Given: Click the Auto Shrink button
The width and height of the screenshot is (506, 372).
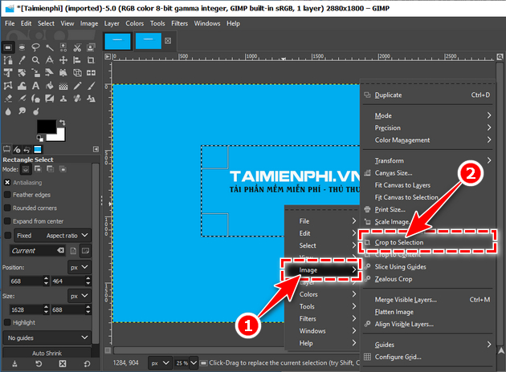Looking at the screenshot, I should (x=47, y=353).
